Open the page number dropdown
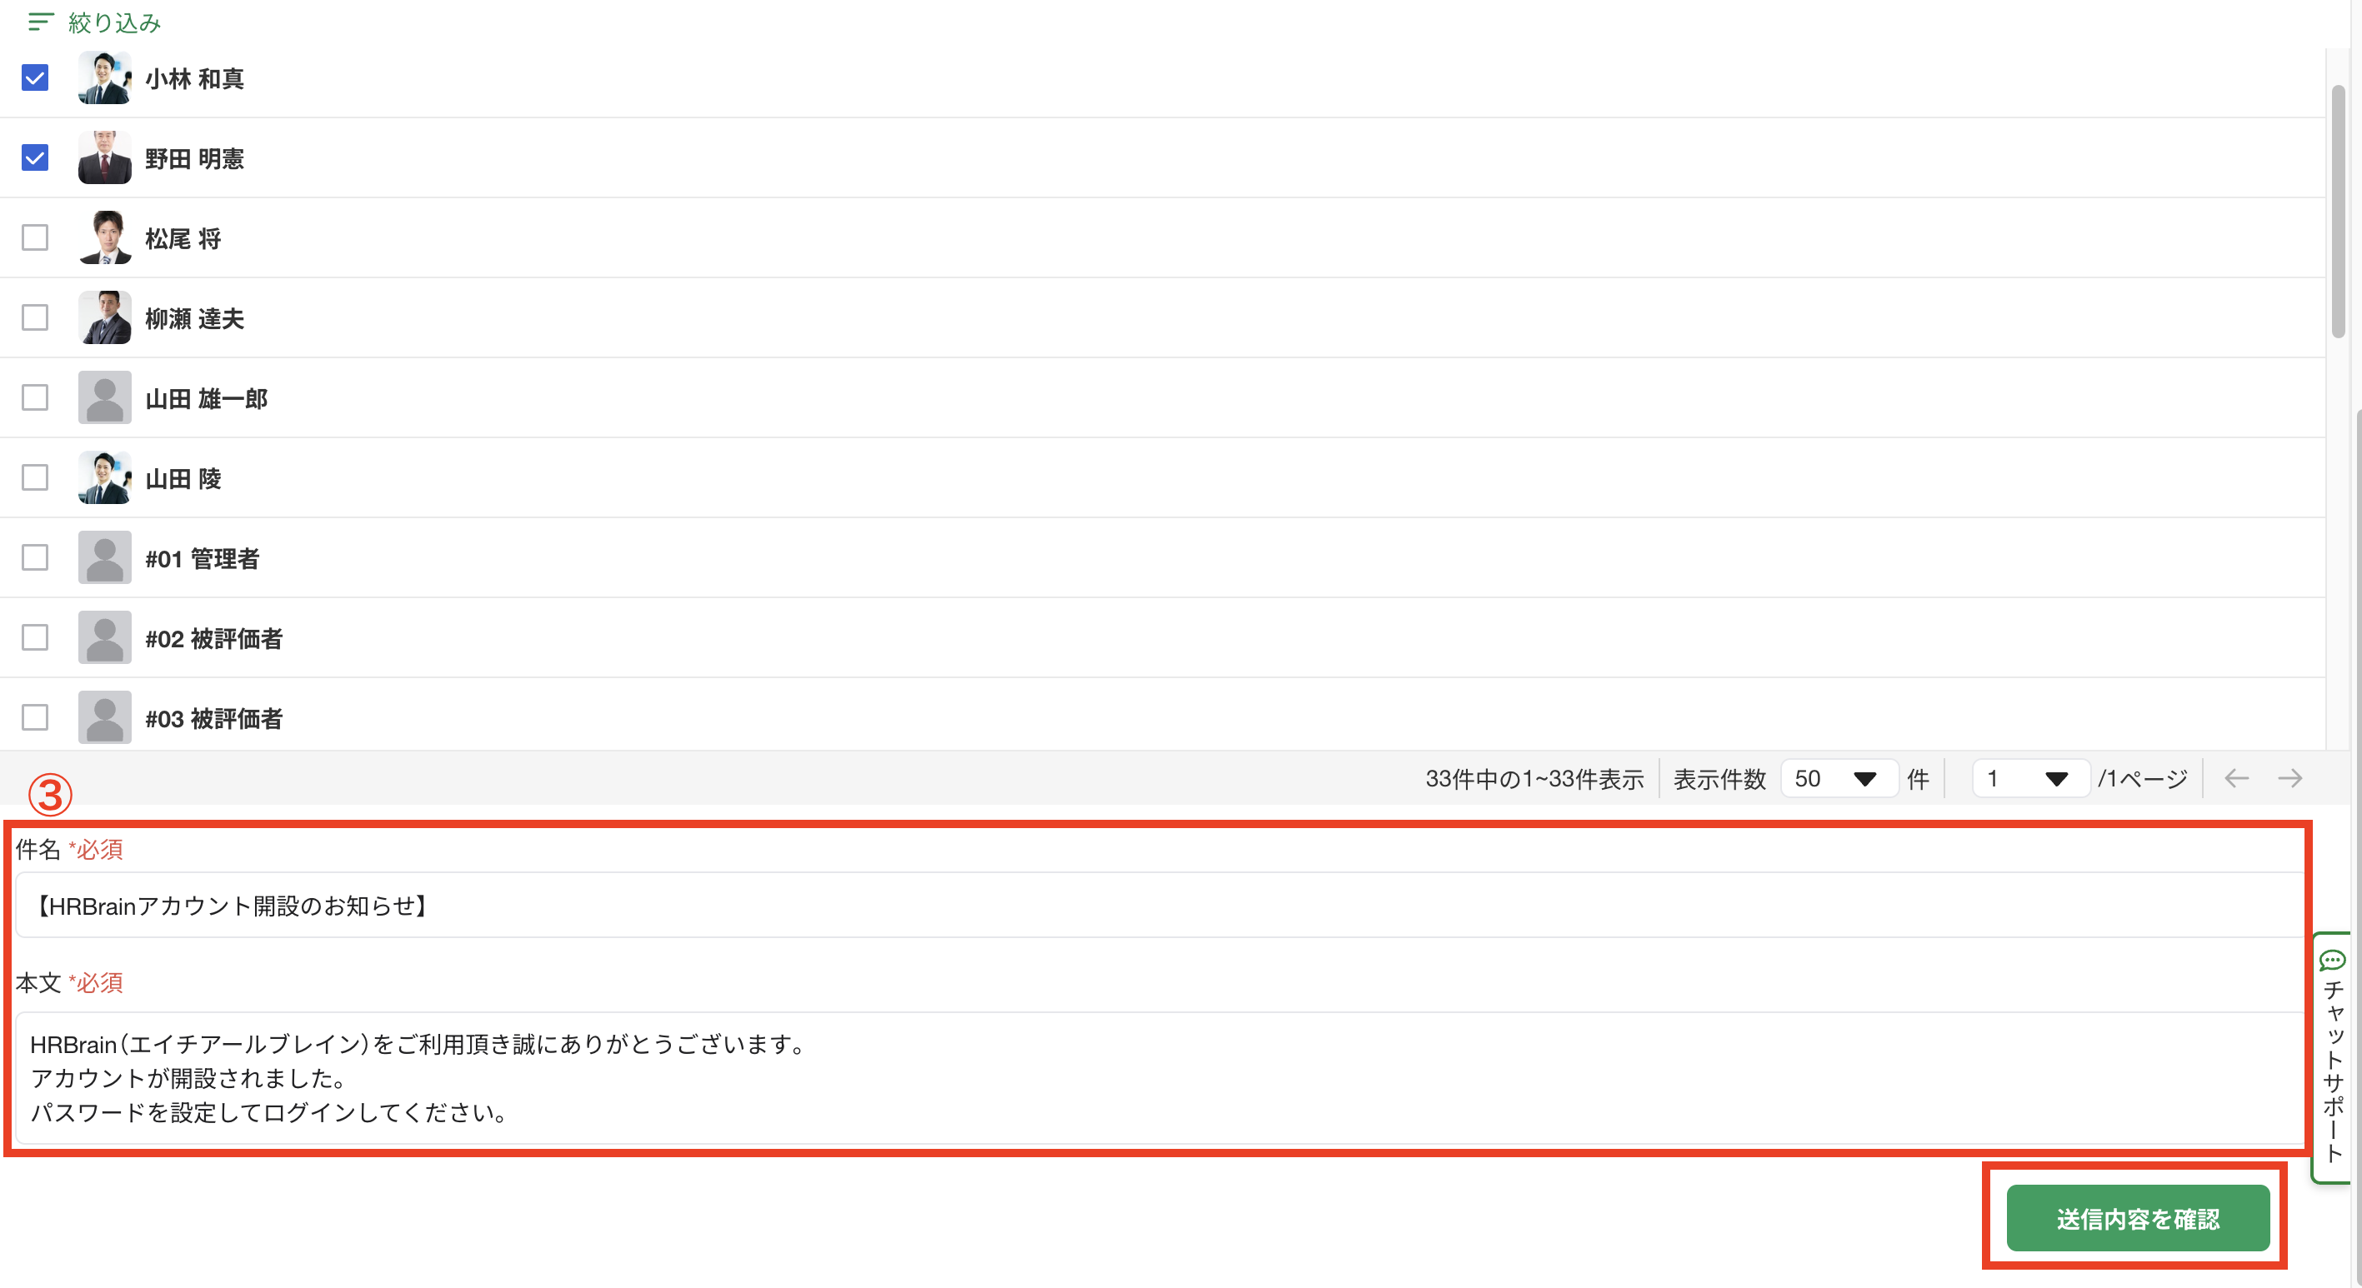 pos(2029,778)
